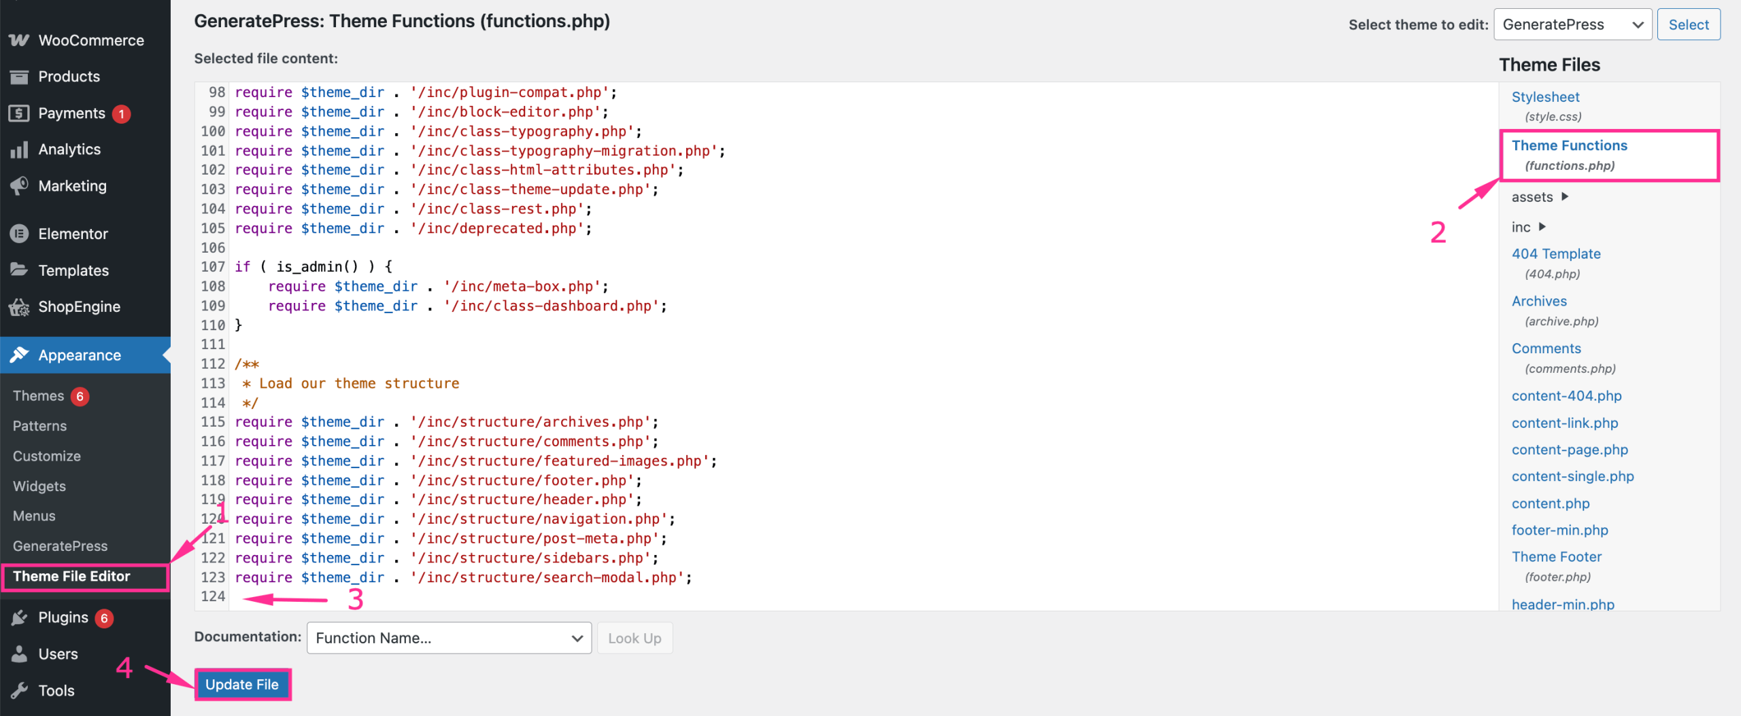This screenshot has width=1741, height=716.
Task: Click code line 107 is_admin condition
Action: point(314,267)
